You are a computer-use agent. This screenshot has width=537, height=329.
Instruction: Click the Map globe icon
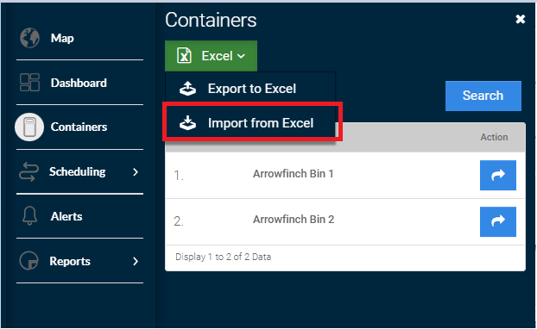[29, 38]
